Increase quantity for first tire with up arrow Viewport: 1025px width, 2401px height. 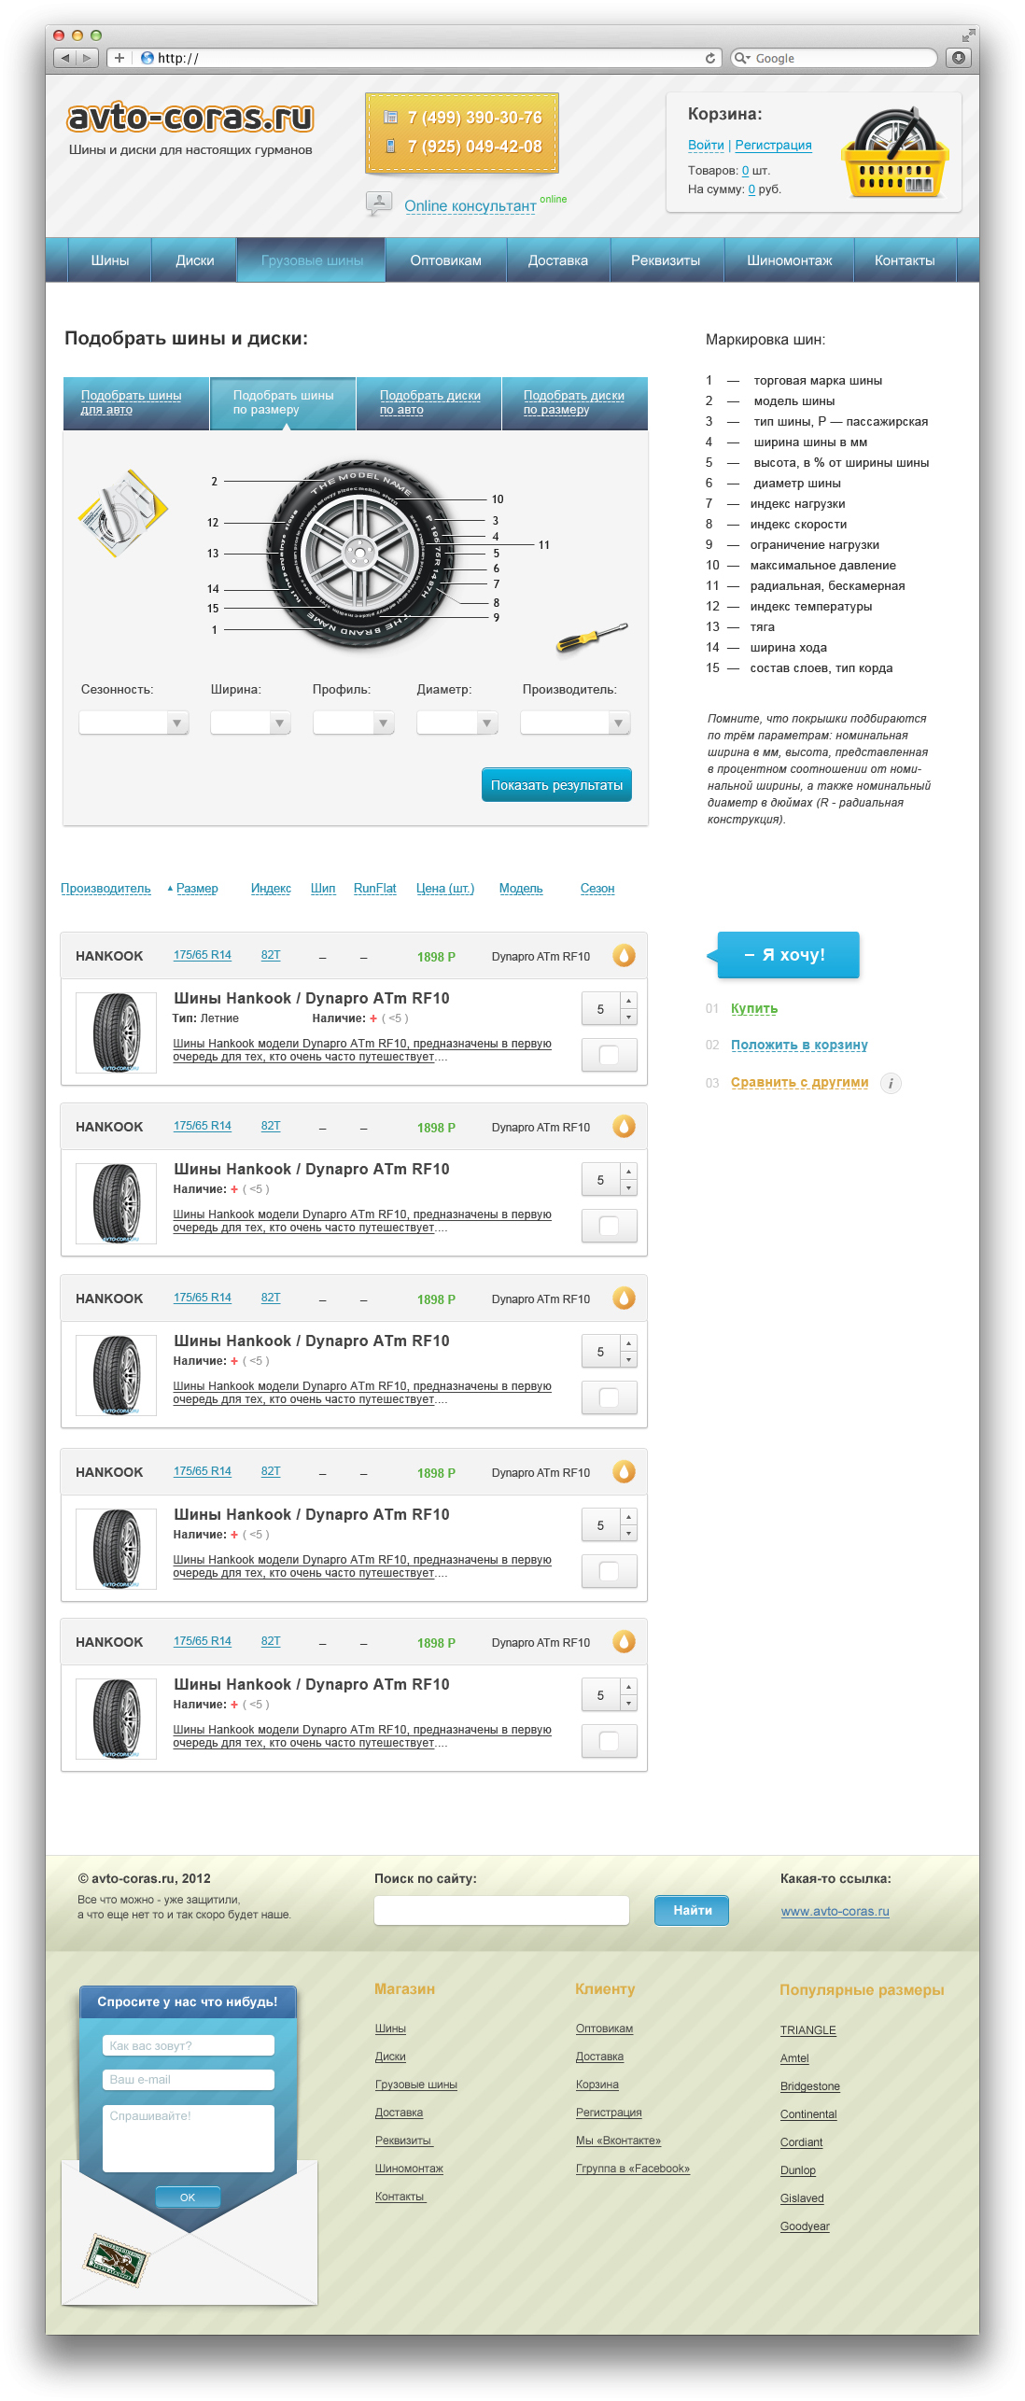point(629,1001)
